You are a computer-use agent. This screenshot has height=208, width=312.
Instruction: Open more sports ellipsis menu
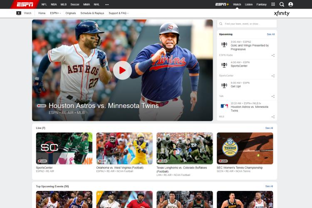[x=107, y=5]
